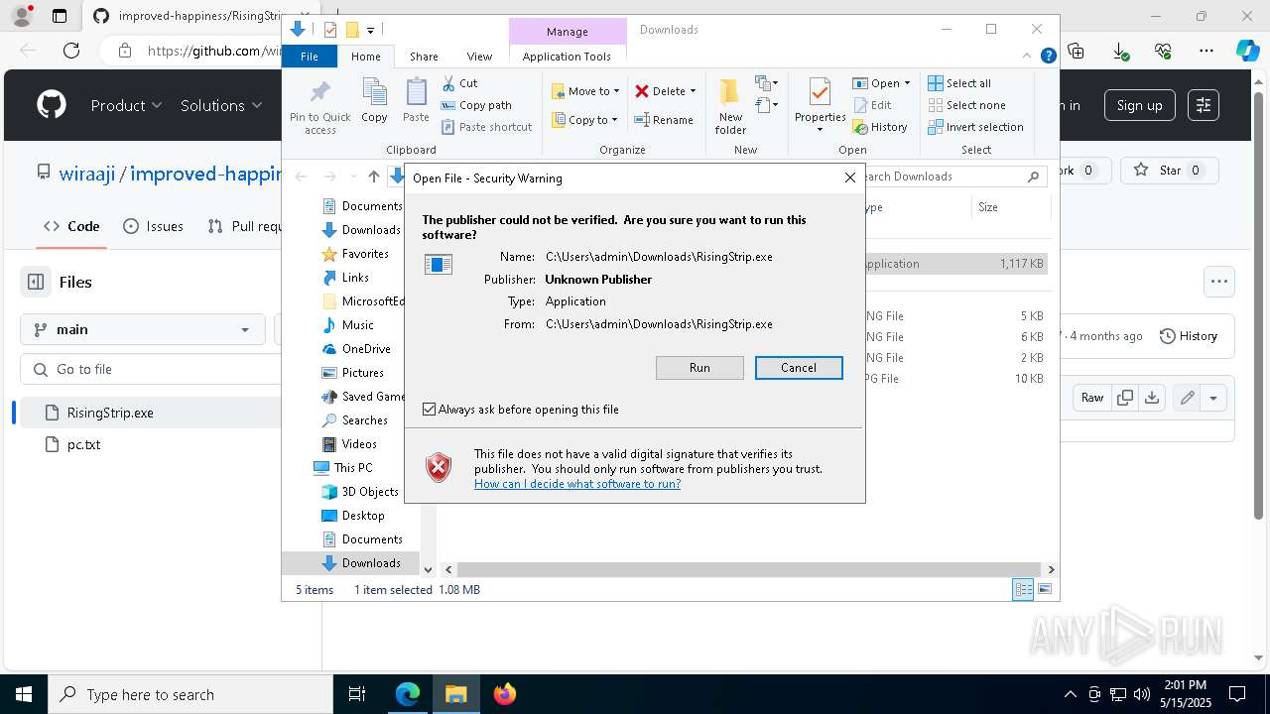Click the Run button in security warning
1270x714 pixels.
coord(699,368)
